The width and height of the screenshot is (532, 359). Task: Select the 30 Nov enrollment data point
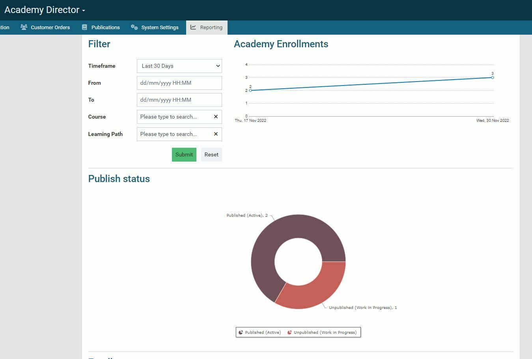492,77
